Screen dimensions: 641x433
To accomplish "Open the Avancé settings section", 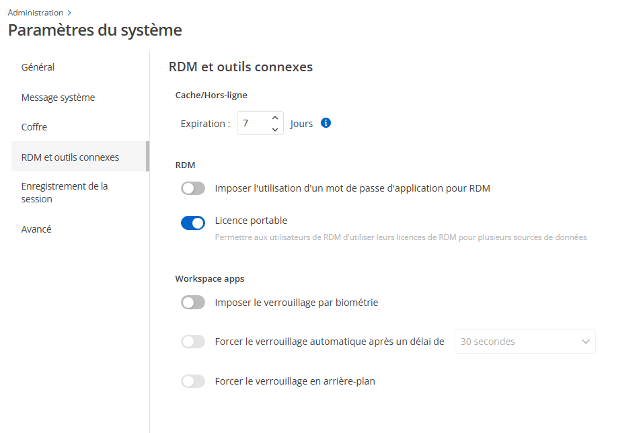I will [36, 229].
